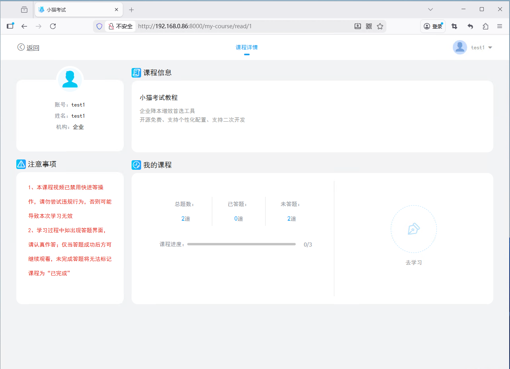Click the shield tracking protection icon

(x=99, y=26)
